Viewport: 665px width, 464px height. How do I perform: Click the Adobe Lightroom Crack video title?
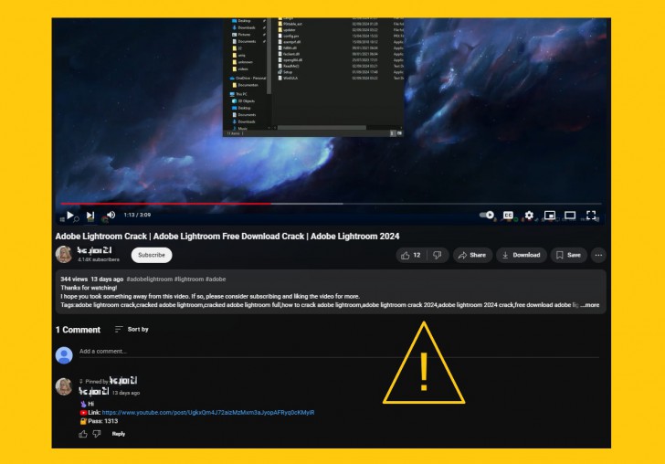(227, 237)
